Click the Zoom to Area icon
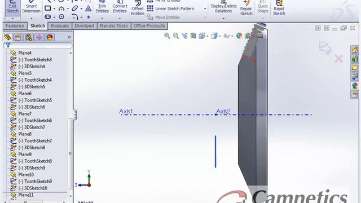This screenshot has width=361, height=203. (x=176, y=36)
